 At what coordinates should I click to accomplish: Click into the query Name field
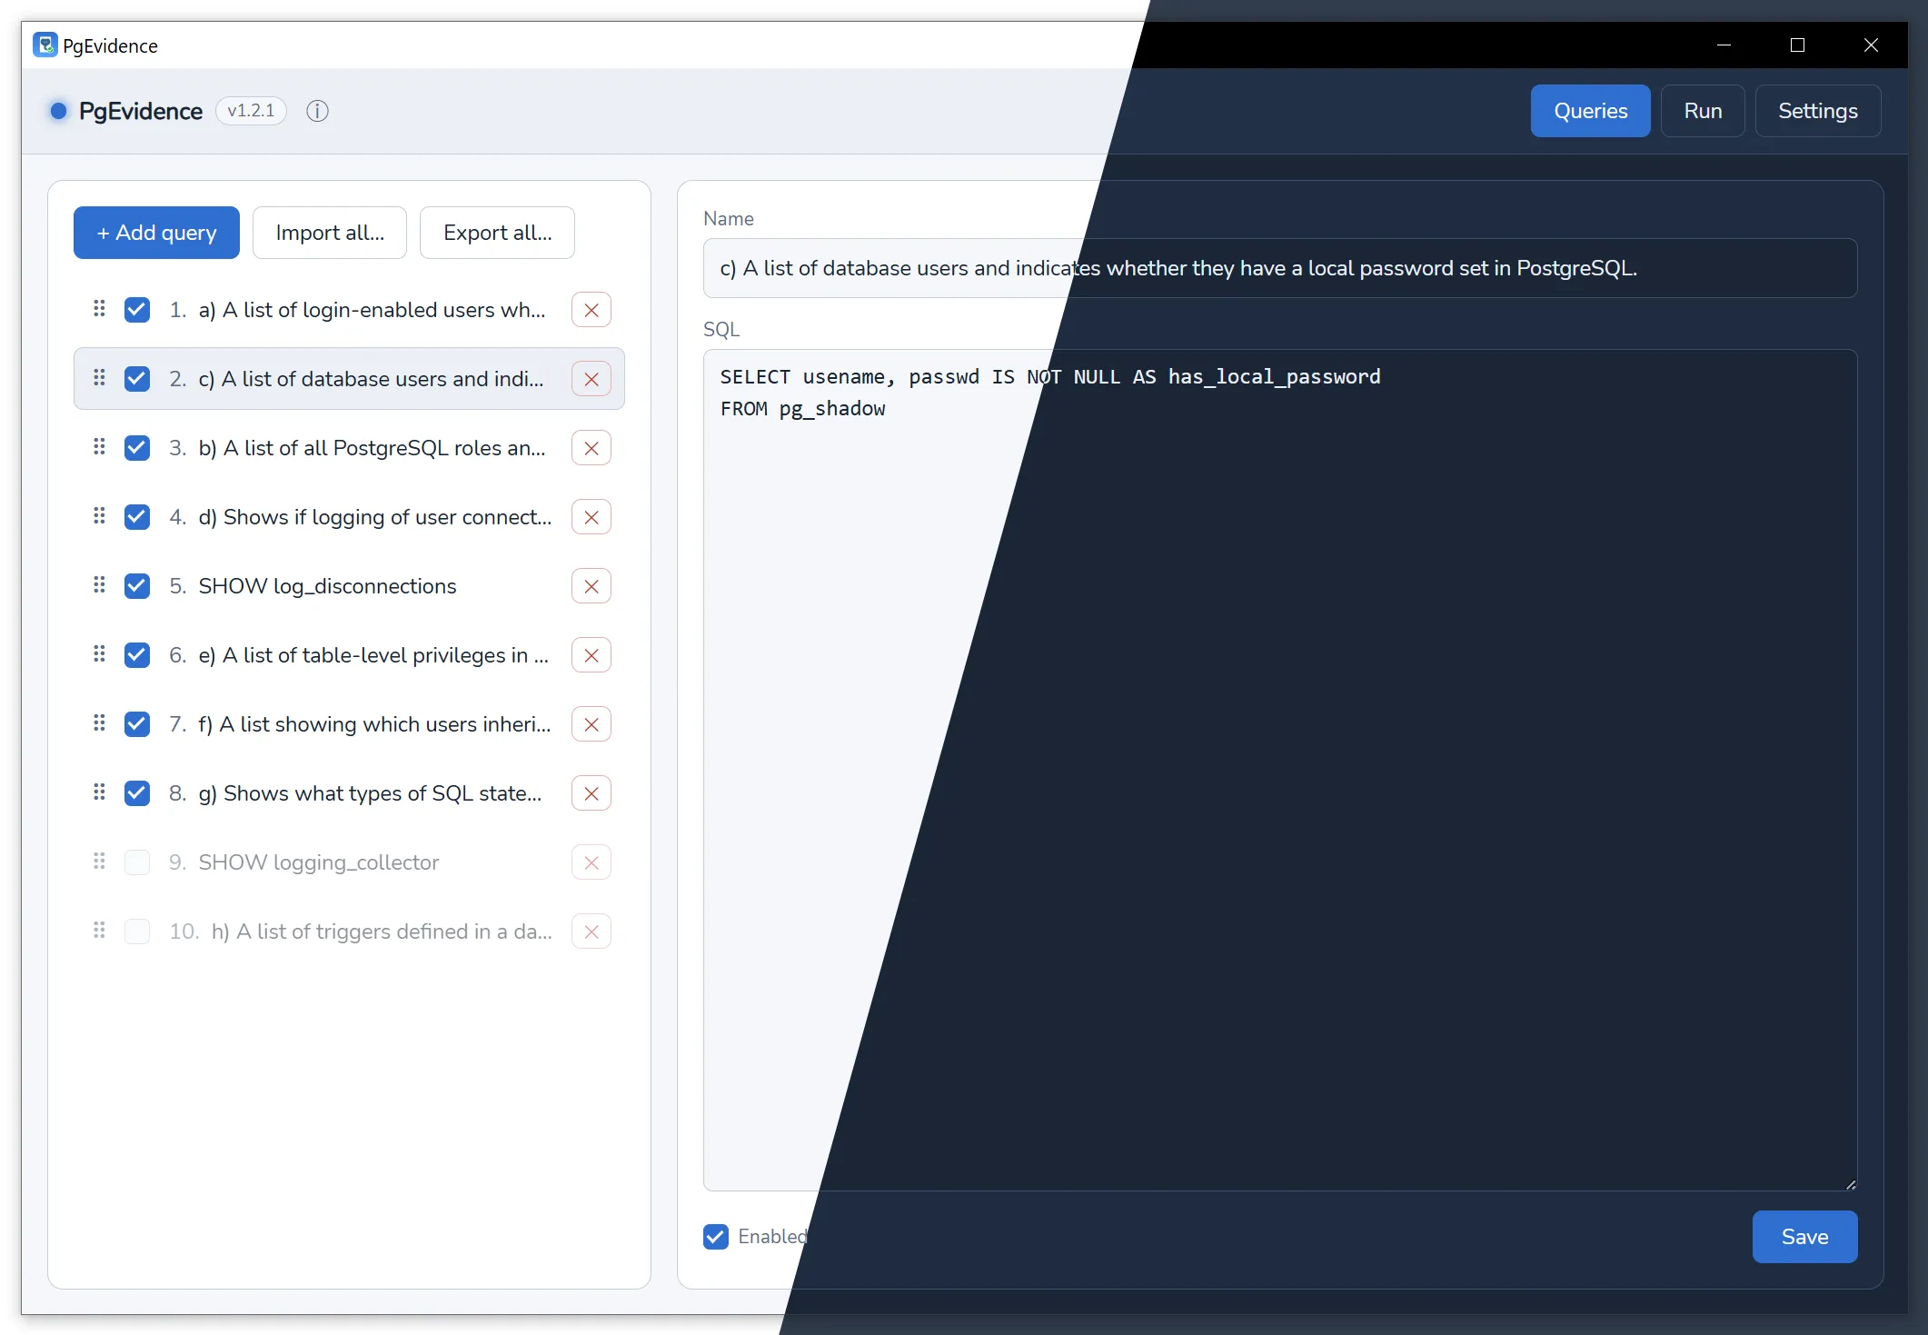(x=1280, y=268)
